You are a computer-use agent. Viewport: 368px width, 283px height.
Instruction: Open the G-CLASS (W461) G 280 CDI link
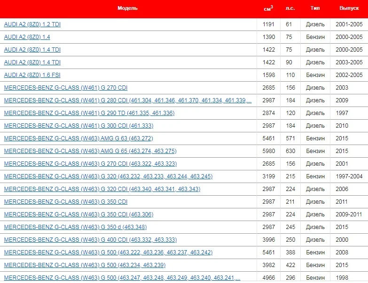pyautogui.click(x=128, y=100)
